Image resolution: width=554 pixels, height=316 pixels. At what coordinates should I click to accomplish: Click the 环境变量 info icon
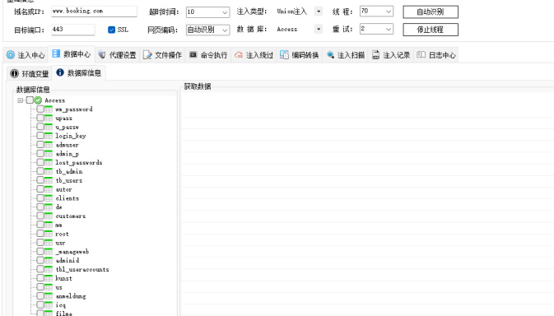point(14,73)
